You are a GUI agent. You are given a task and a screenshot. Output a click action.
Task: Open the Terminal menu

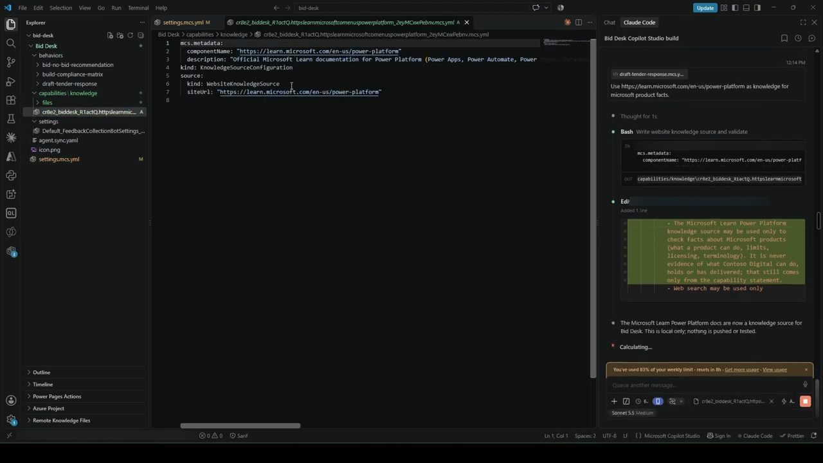click(x=138, y=8)
